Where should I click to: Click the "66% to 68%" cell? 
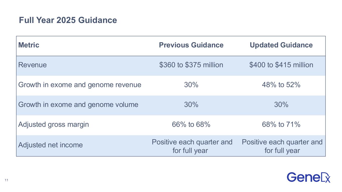[x=191, y=124]
